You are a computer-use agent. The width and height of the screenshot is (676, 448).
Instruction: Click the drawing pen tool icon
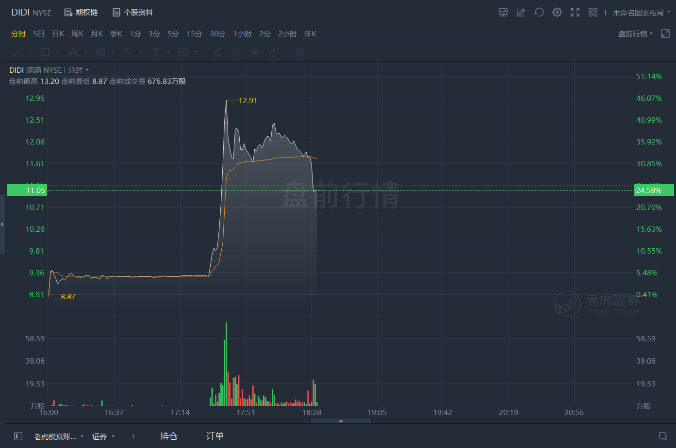[218, 52]
